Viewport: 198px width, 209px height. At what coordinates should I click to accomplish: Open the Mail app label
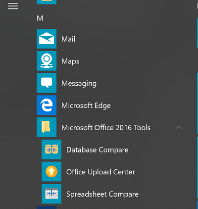[x=68, y=39]
